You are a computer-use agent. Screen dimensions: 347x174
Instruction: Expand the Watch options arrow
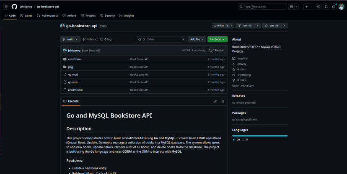[x=232, y=26]
